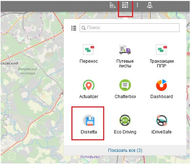This screenshot has width=191, height=165.
Task: Click the Остафьево label on the map
Action: 90,156
